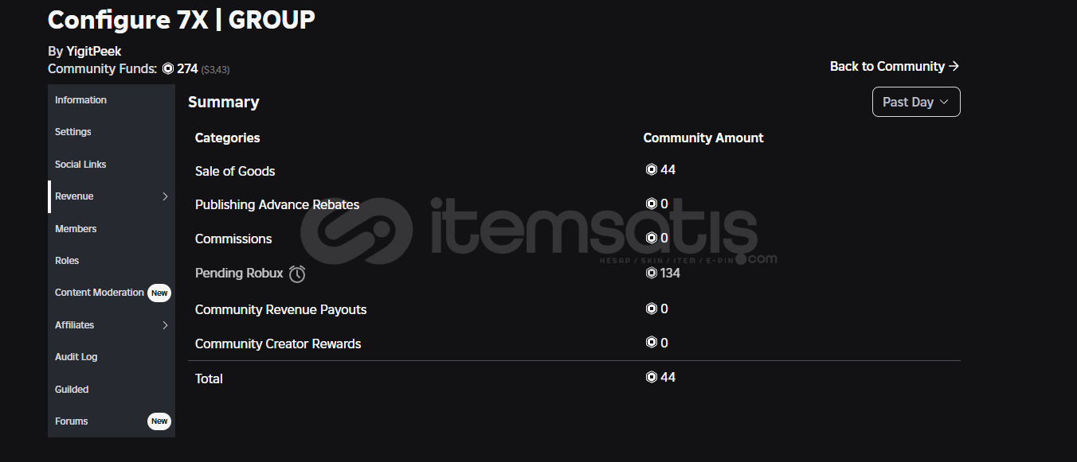Screen dimensions: 1077x462
Task: Expand the Revenue submenu chevron
Action: click(165, 196)
